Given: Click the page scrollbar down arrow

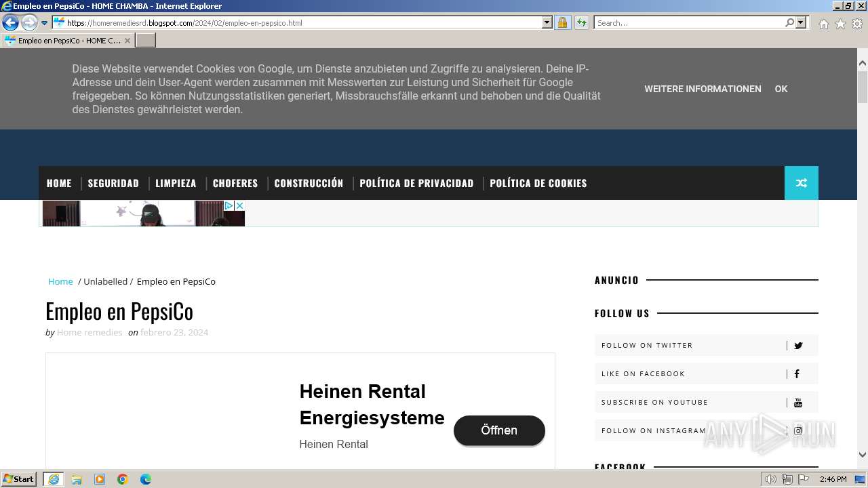Looking at the screenshot, I should 863,455.
